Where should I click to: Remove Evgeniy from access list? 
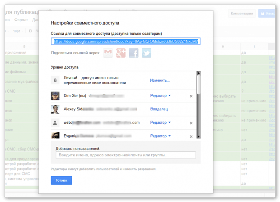(x=191, y=136)
